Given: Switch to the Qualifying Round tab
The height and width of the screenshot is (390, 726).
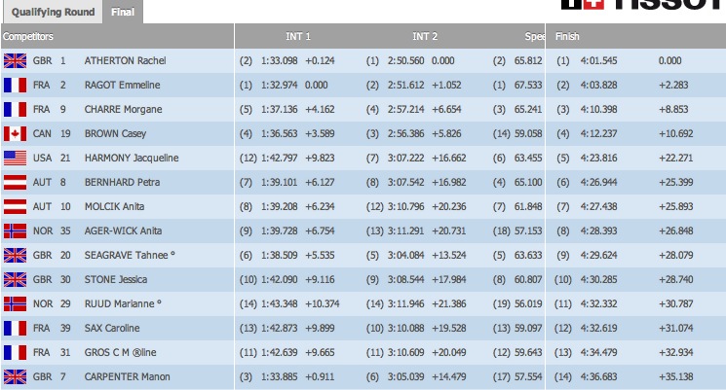Looking at the screenshot, I should [53, 12].
